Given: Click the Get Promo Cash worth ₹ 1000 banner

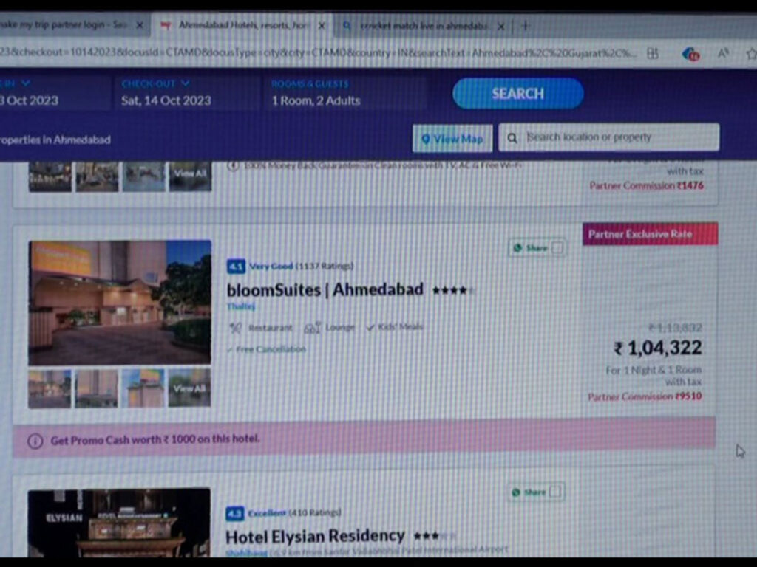Looking at the screenshot, I should point(364,437).
